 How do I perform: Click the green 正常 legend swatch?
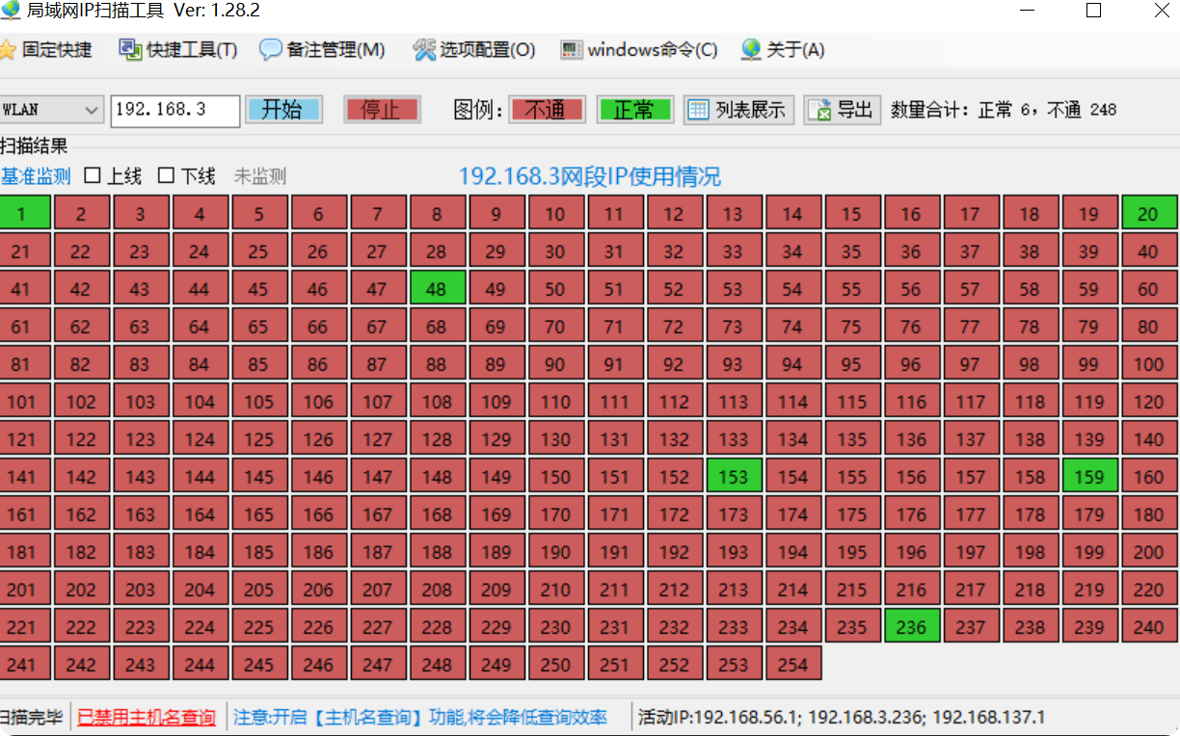(635, 109)
